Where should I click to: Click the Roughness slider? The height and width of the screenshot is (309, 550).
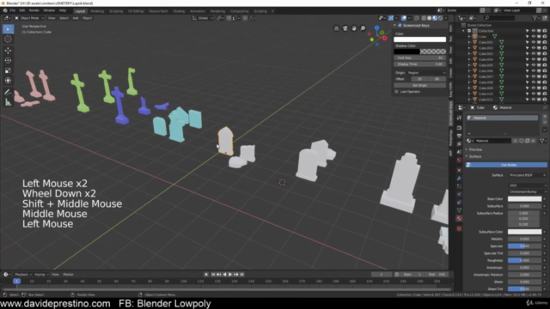coord(525,260)
